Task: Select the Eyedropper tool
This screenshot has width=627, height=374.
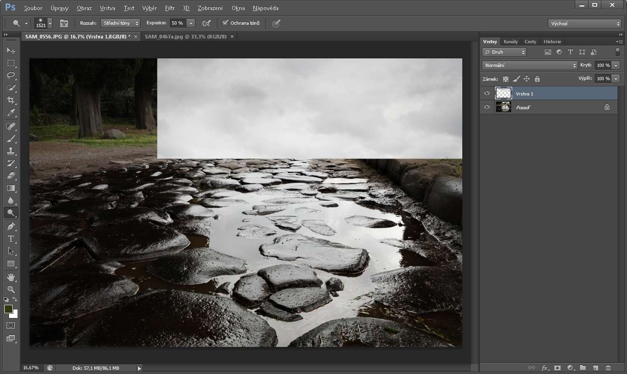Action: 10,112
